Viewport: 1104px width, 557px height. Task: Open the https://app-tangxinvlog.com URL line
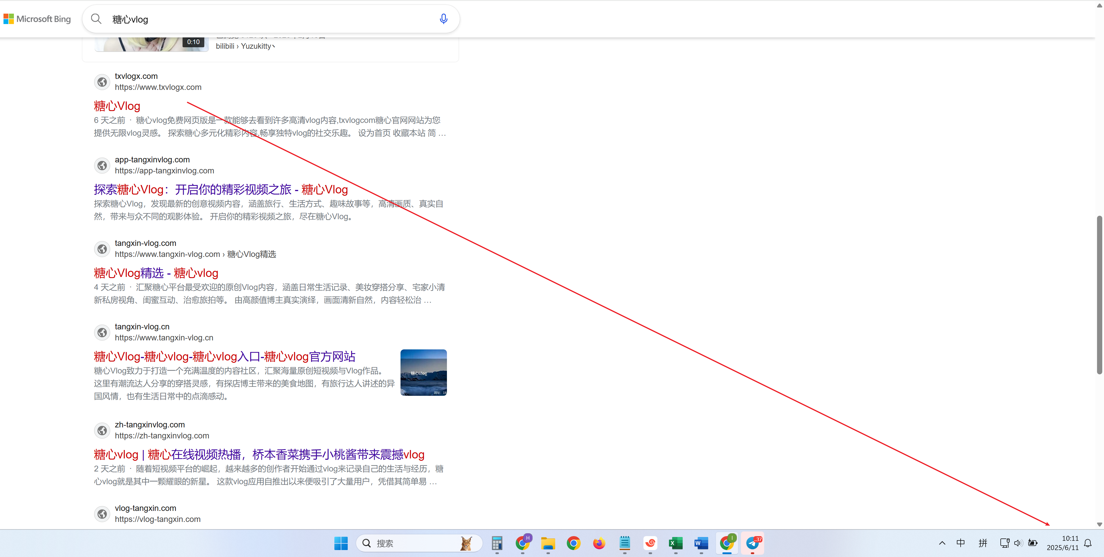164,170
